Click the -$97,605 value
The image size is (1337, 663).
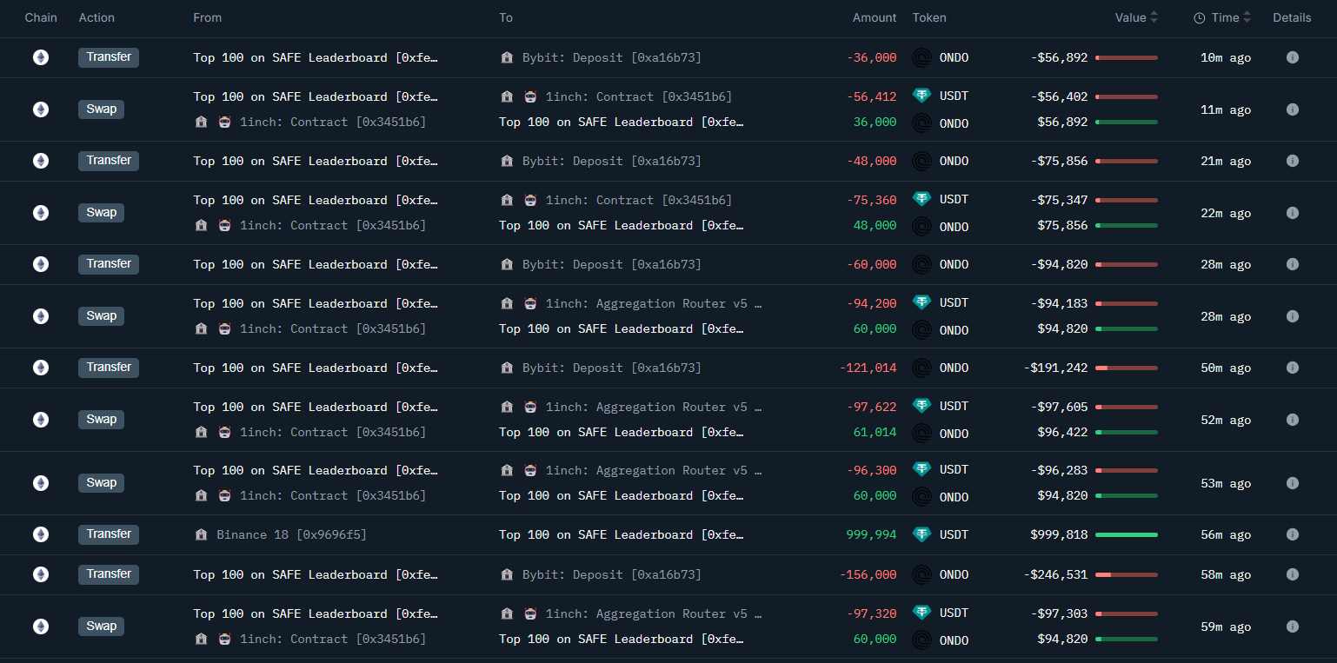tap(1059, 407)
